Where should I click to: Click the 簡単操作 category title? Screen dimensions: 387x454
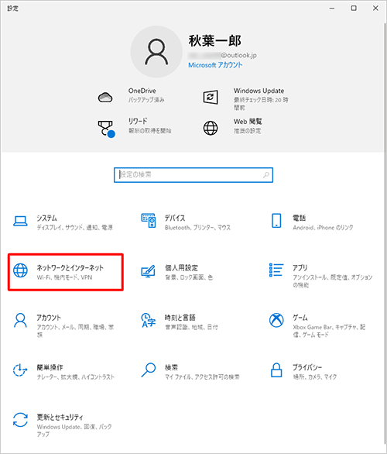tap(50, 367)
